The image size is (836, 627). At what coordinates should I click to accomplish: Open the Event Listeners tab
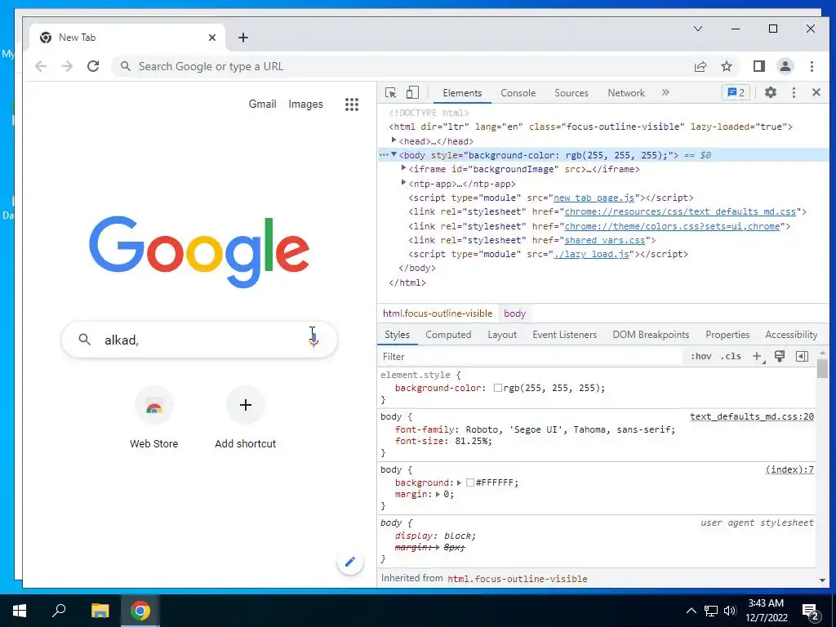pos(564,335)
